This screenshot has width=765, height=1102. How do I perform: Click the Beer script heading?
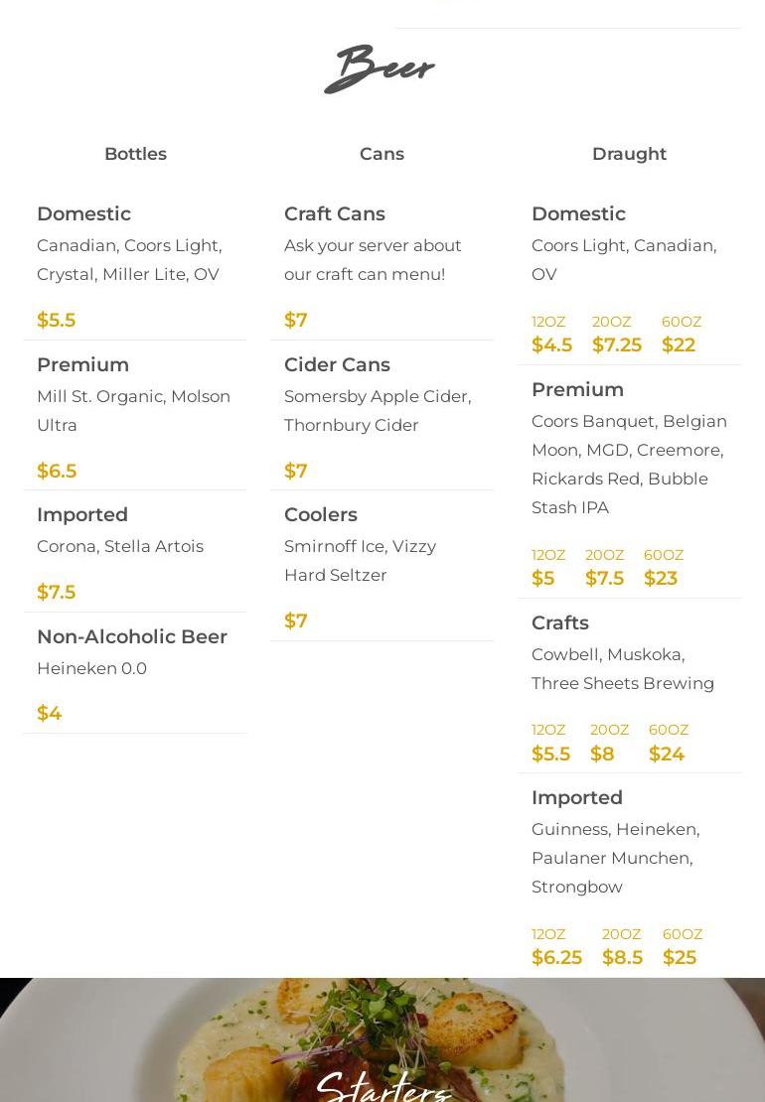click(380, 69)
